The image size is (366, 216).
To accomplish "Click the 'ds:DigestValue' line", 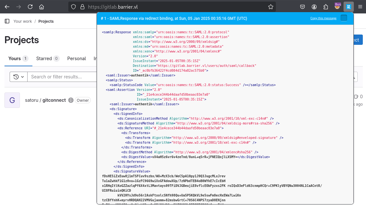I will coord(196,157).
